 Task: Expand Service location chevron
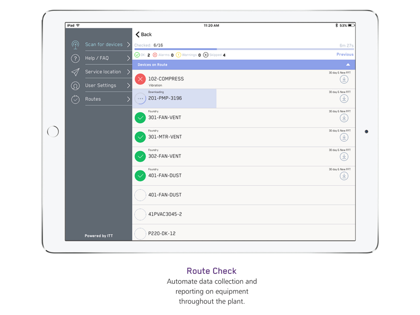point(129,72)
